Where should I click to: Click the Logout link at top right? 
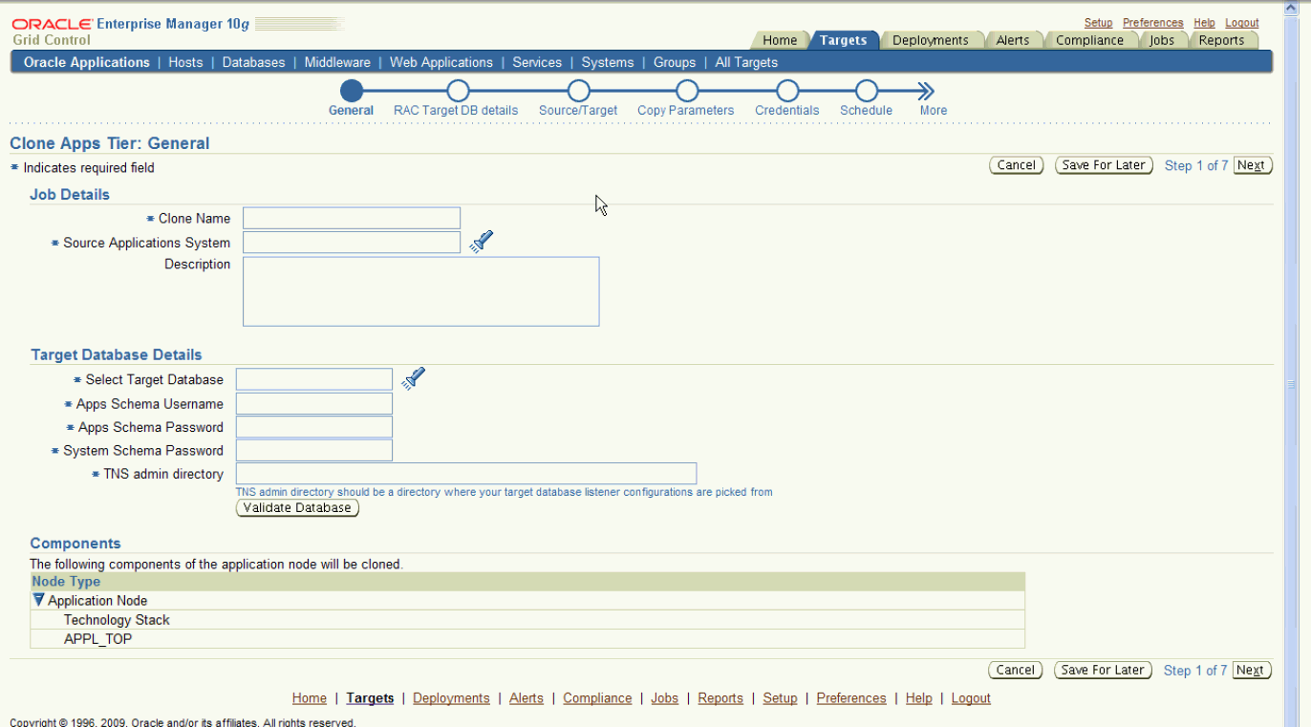point(1242,23)
